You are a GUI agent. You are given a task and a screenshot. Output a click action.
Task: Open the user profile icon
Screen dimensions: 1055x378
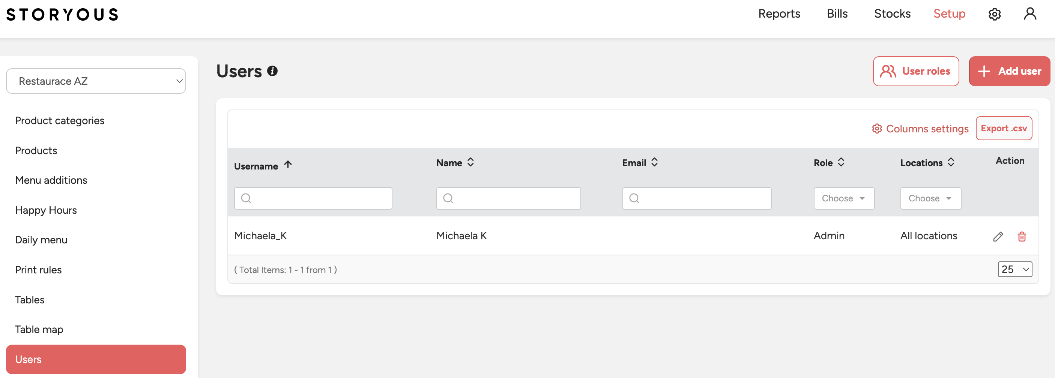point(1029,14)
